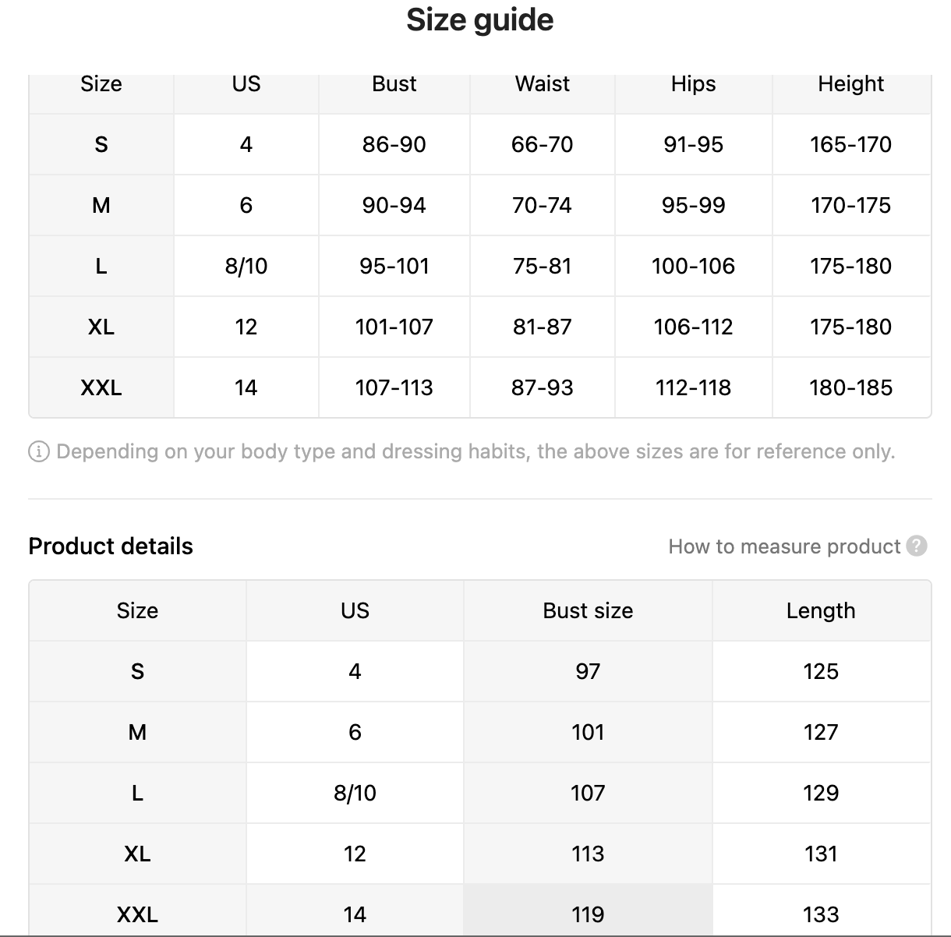Image resolution: width=951 pixels, height=937 pixels.
Task: Click the highlighted 119 bust size cell
Action: click(588, 914)
